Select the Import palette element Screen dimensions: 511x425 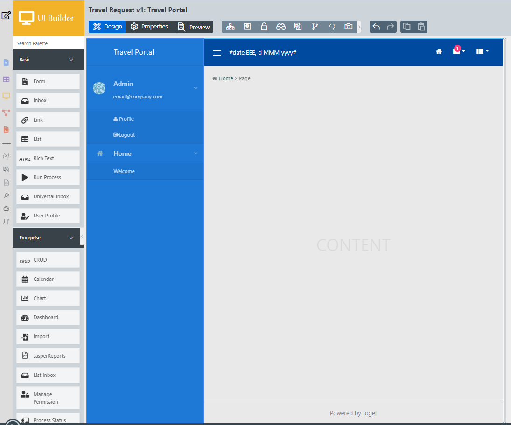click(48, 337)
